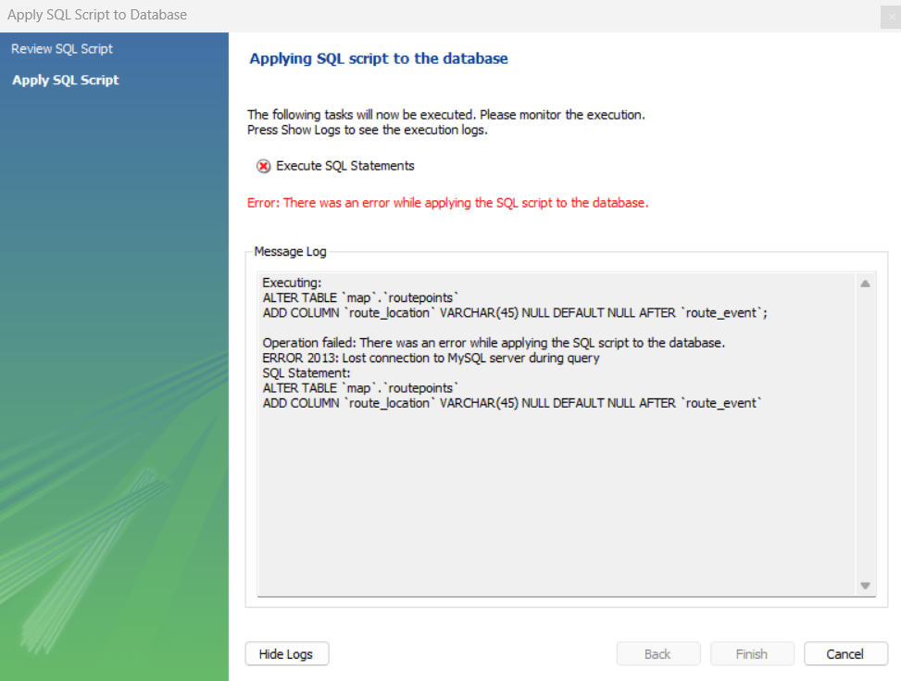Click the Message Log group label
This screenshot has height=681, width=901.
point(290,251)
